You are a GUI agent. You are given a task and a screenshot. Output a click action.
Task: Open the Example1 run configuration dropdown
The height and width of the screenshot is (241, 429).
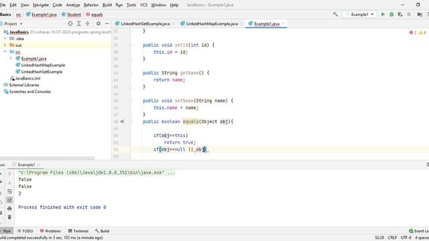(359, 14)
